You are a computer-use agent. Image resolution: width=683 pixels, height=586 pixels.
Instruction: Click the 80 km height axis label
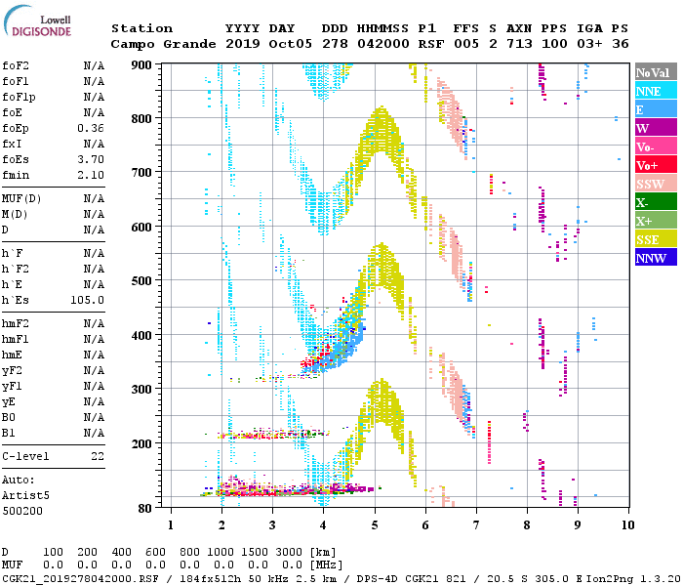(x=145, y=509)
